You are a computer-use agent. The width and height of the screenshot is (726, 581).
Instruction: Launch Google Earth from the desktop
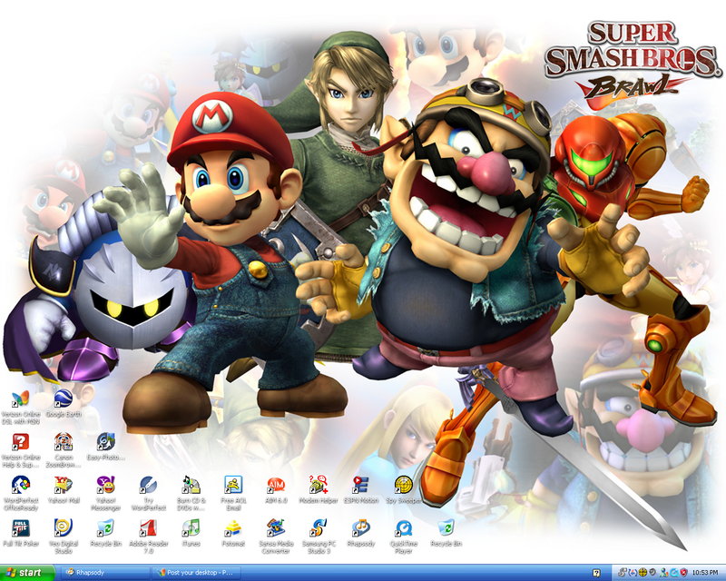click(x=64, y=404)
